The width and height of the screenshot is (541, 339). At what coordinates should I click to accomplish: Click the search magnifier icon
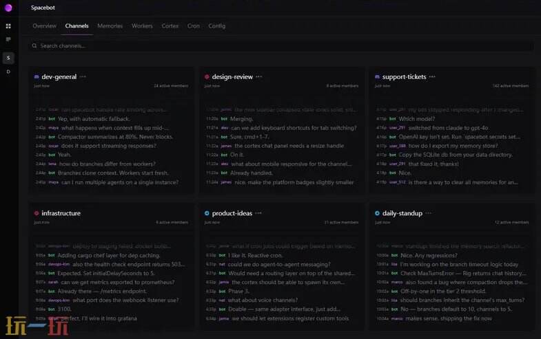34,46
